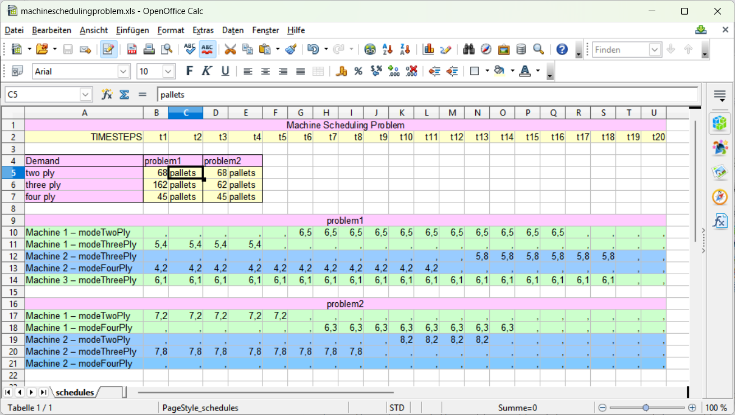Screen dimensions: 735x415
Task: Open the Format menu
Action: [x=171, y=30]
